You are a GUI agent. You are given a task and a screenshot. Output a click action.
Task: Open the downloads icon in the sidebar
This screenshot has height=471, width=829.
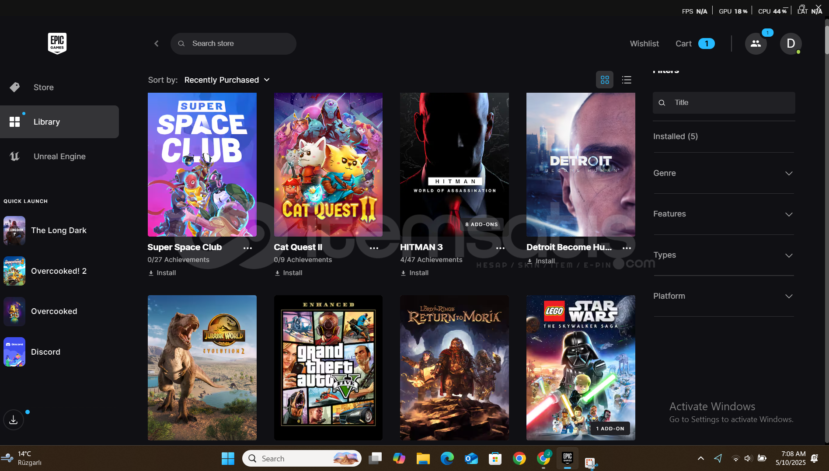(14, 420)
